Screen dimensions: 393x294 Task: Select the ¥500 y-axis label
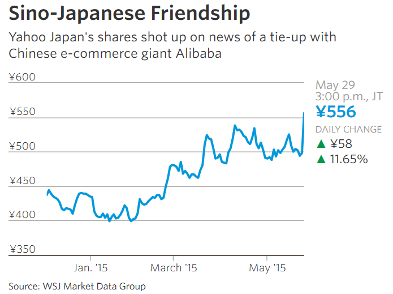pos(22,146)
